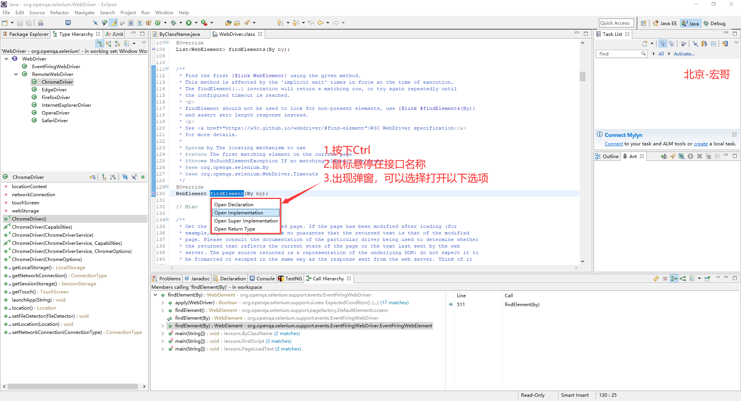741x401 pixels.
Task: Click Add Buildfiles icon in Ant view
Action: pyautogui.click(x=663, y=156)
